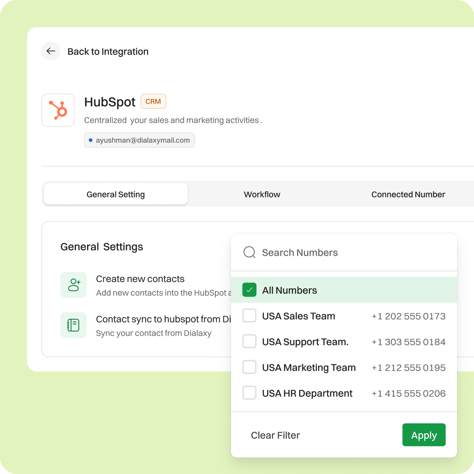Check the USA Sales Team checkbox
This screenshot has width=474, height=474.
coord(249,316)
